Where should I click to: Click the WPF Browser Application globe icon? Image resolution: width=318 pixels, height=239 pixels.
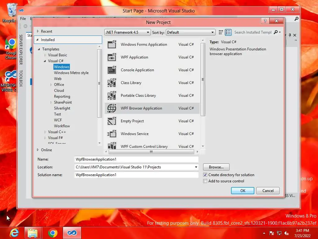112,108
